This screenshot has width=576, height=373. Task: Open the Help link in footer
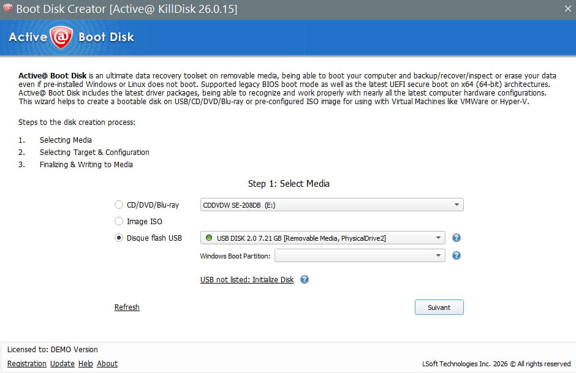(86, 364)
